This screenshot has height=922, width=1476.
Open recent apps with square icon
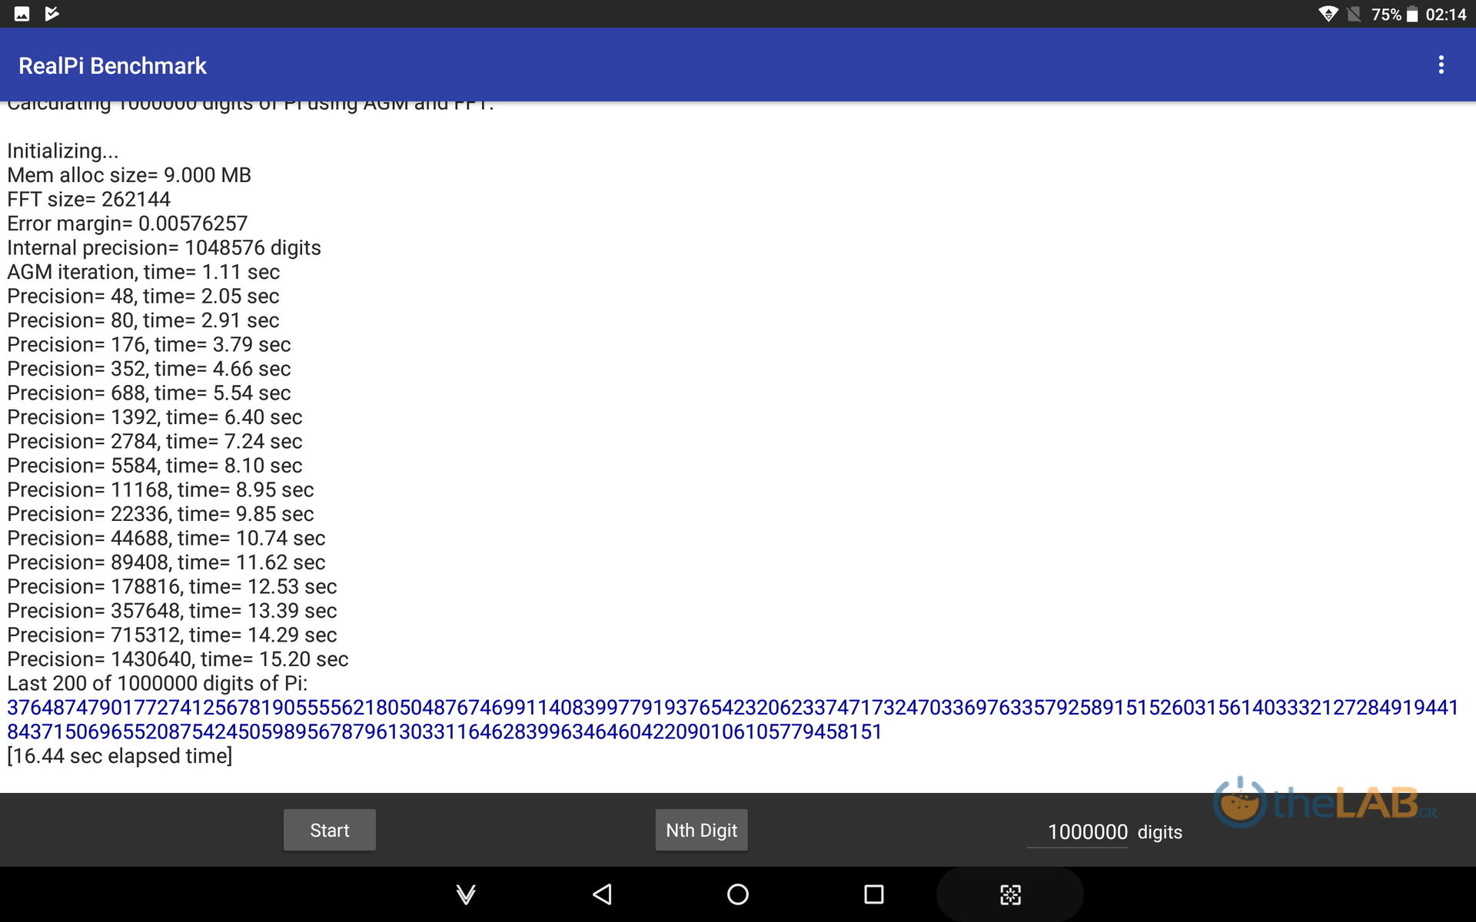click(873, 894)
